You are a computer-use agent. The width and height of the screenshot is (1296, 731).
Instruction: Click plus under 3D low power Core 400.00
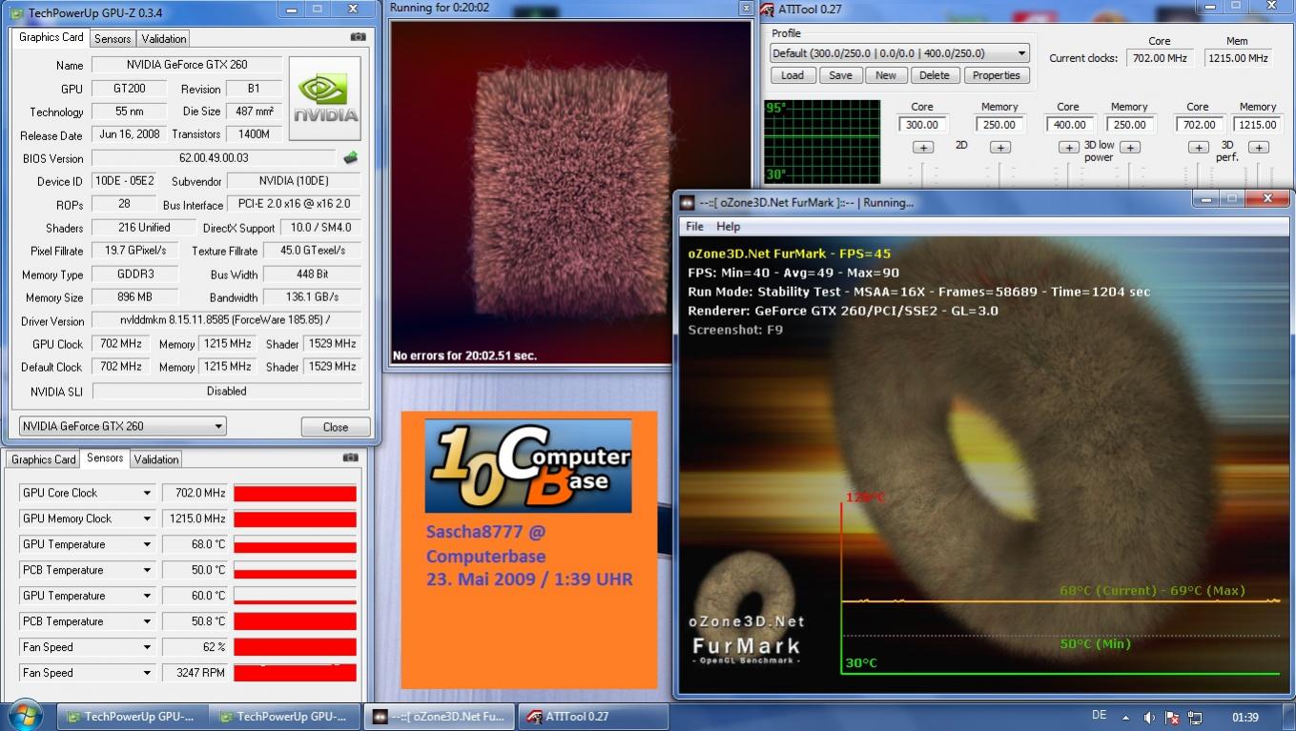click(1068, 147)
